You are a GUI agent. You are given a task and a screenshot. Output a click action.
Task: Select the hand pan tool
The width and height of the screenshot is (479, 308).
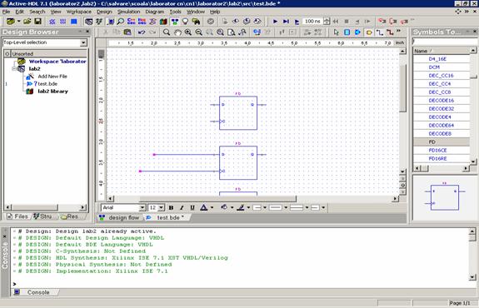coord(177,32)
